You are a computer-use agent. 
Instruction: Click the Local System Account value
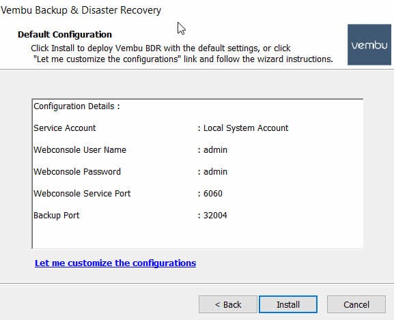pyautogui.click(x=246, y=128)
